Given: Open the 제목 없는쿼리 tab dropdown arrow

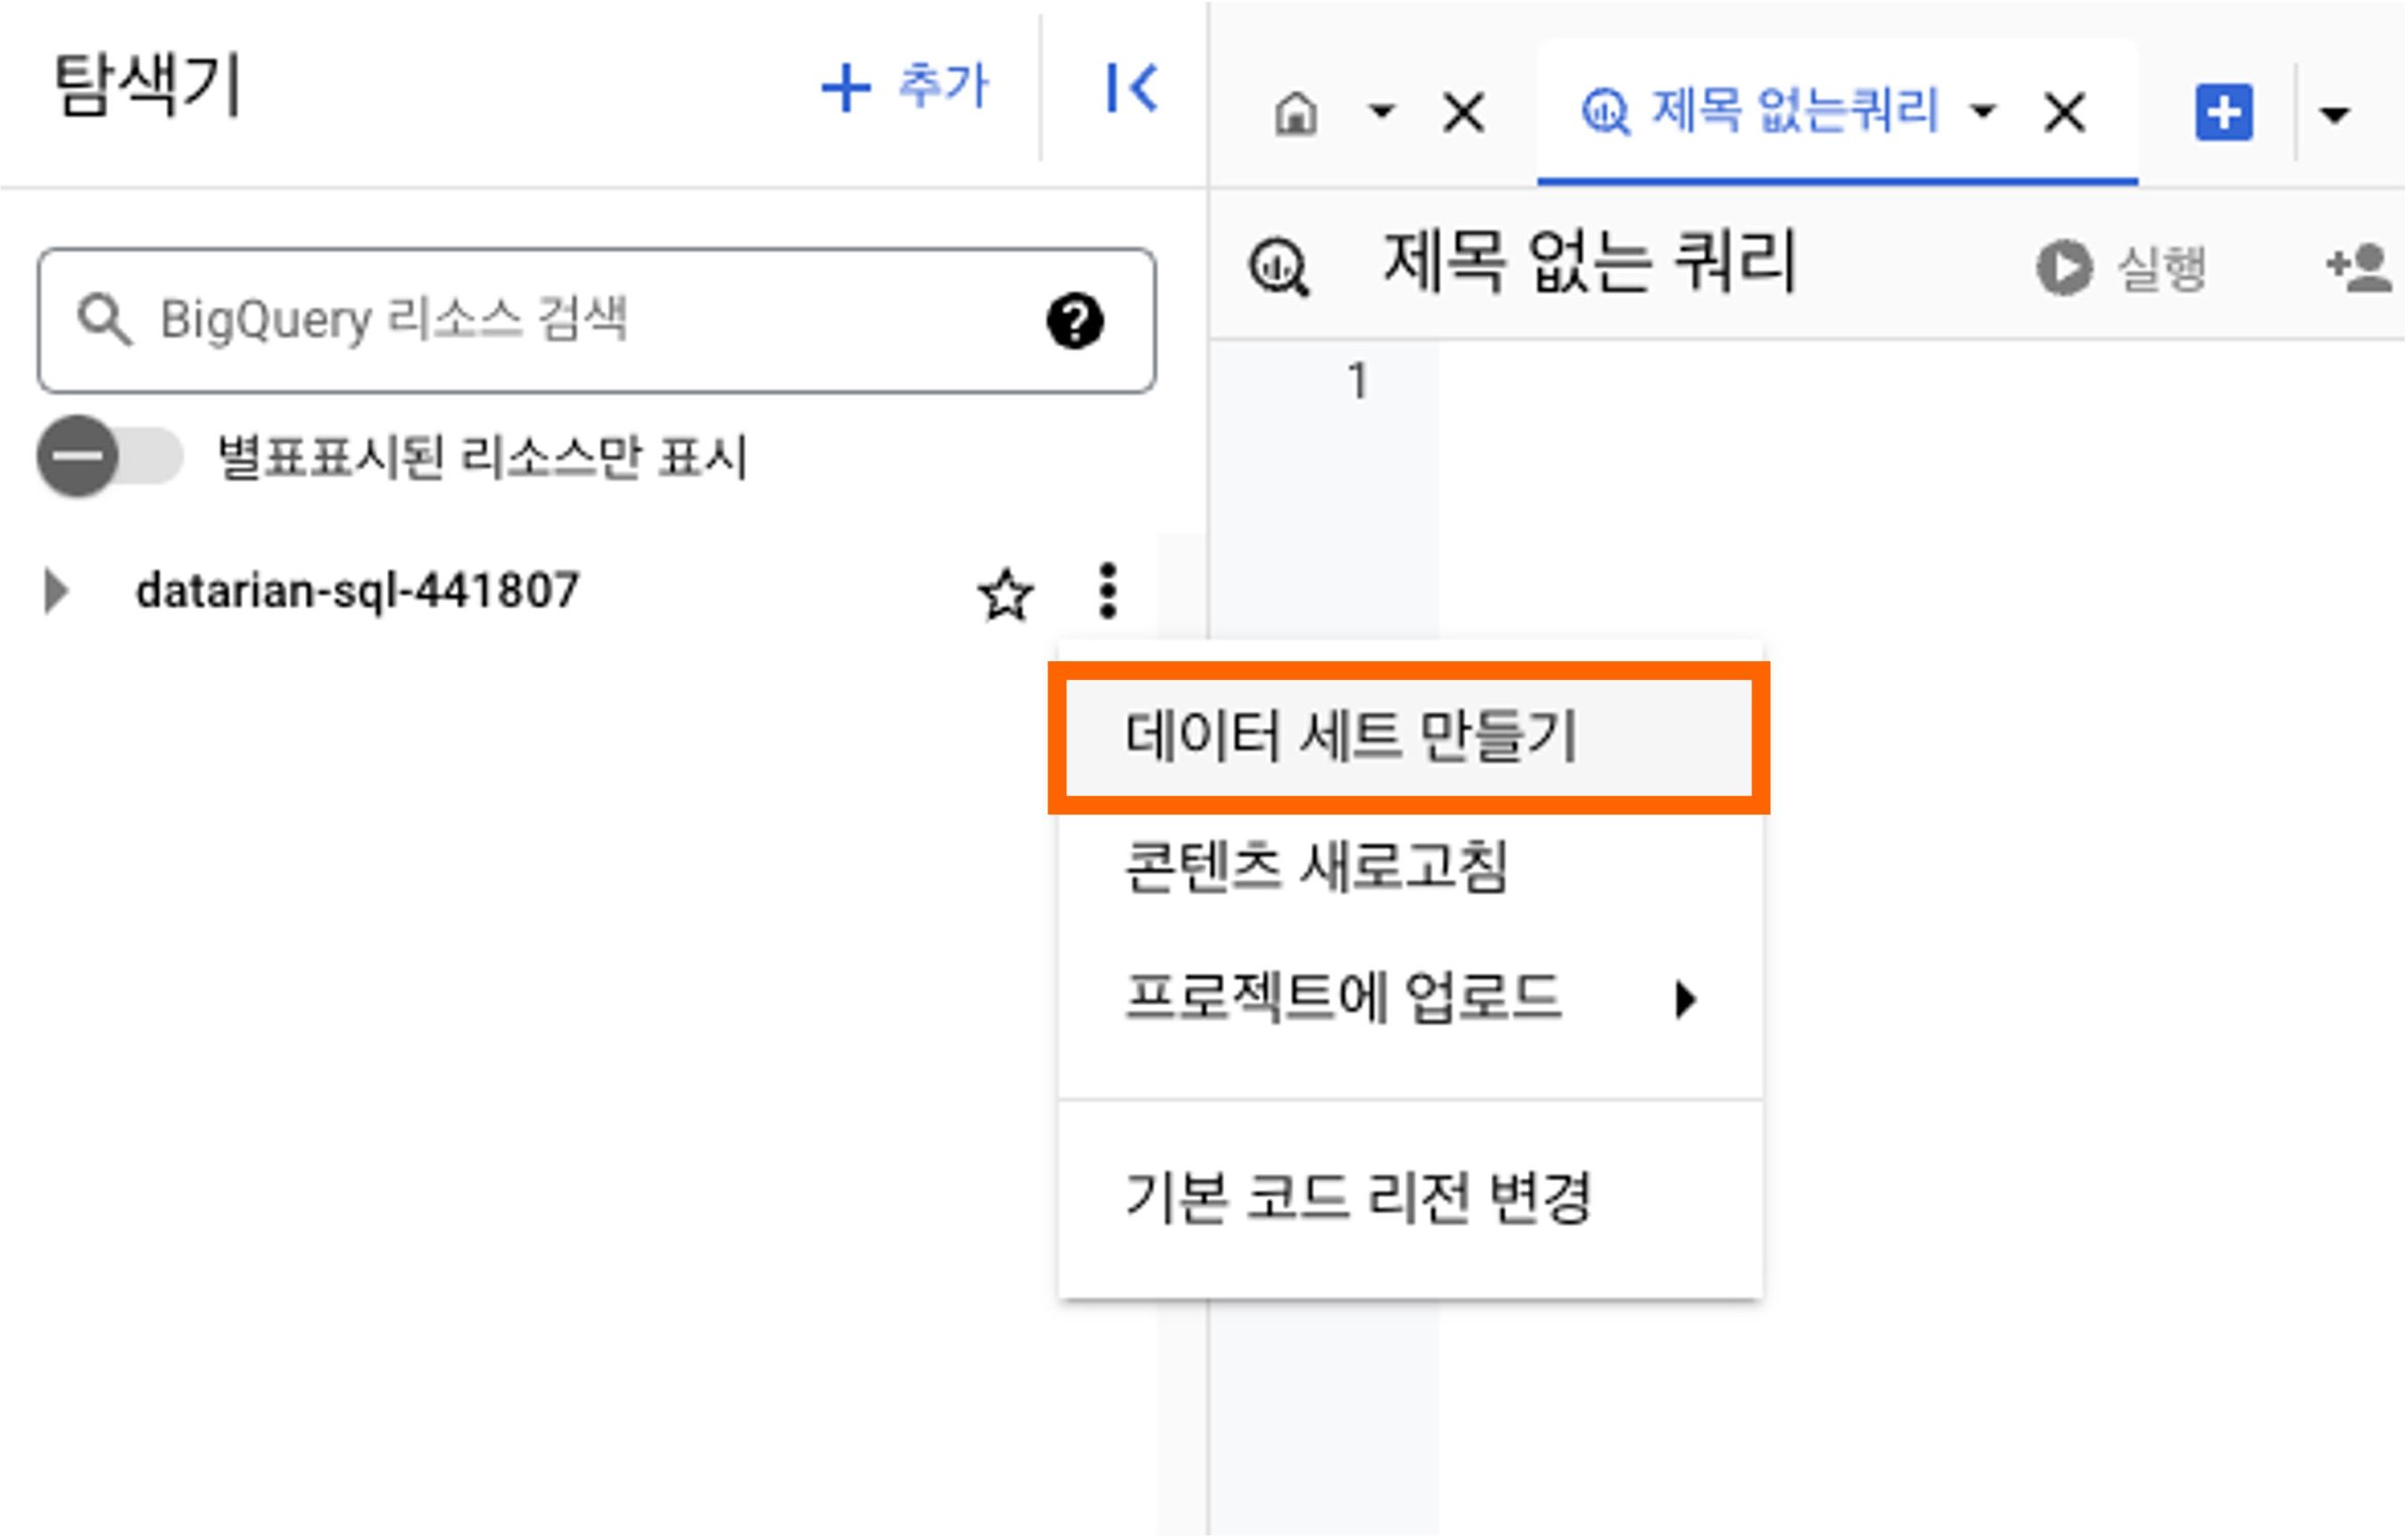Looking at the screenshot, I should [x=1982, y=111].
